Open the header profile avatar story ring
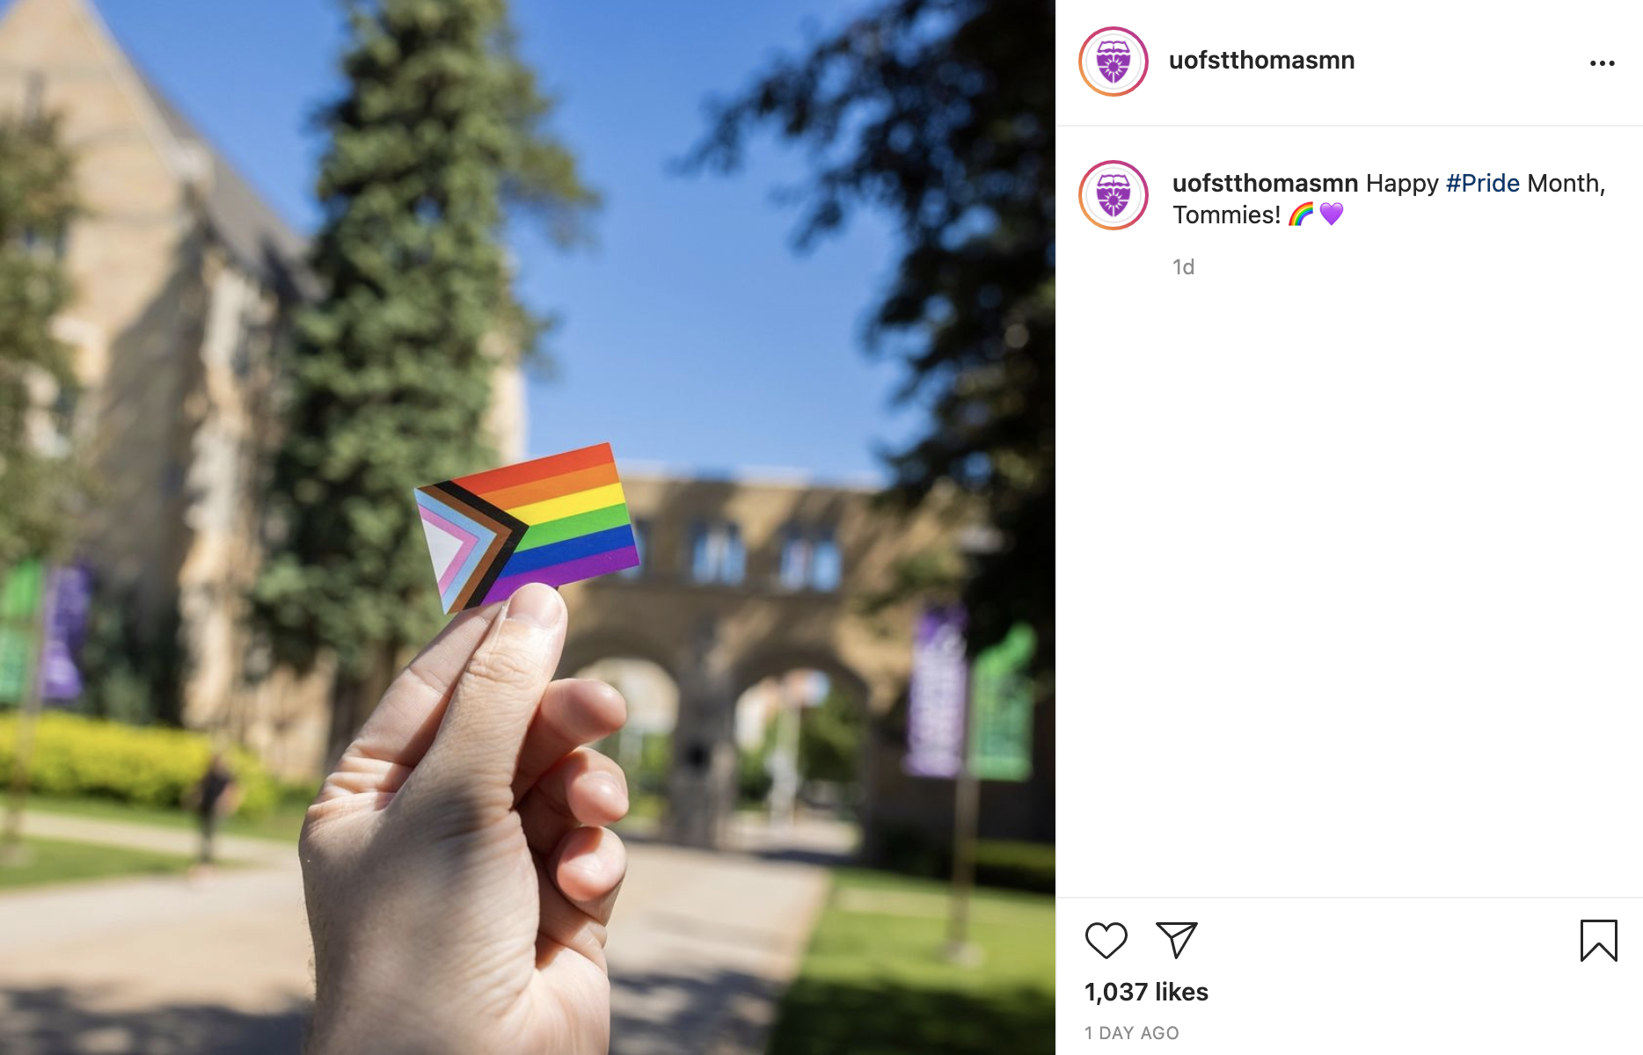 (x=1114, y=62)
